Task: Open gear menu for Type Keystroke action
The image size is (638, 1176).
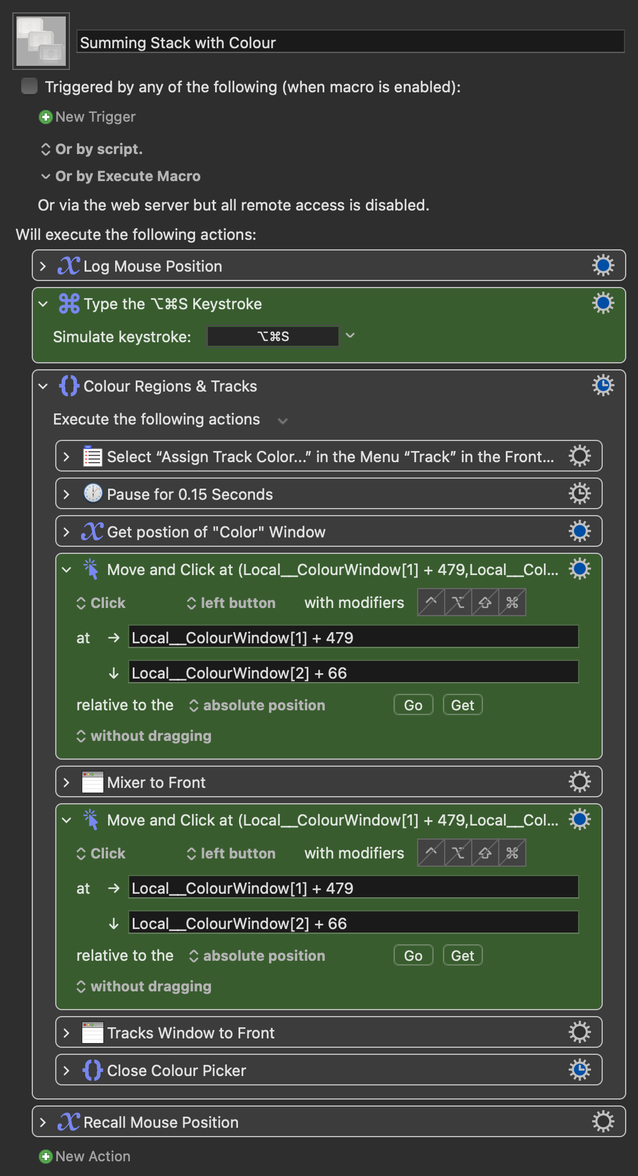Action: pyautogui.click(x=603, y=303)
